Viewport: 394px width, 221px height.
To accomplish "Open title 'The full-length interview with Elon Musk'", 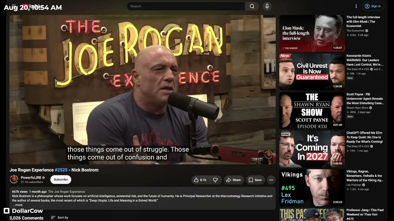I will pyautogui.click(x=363, y=22).
